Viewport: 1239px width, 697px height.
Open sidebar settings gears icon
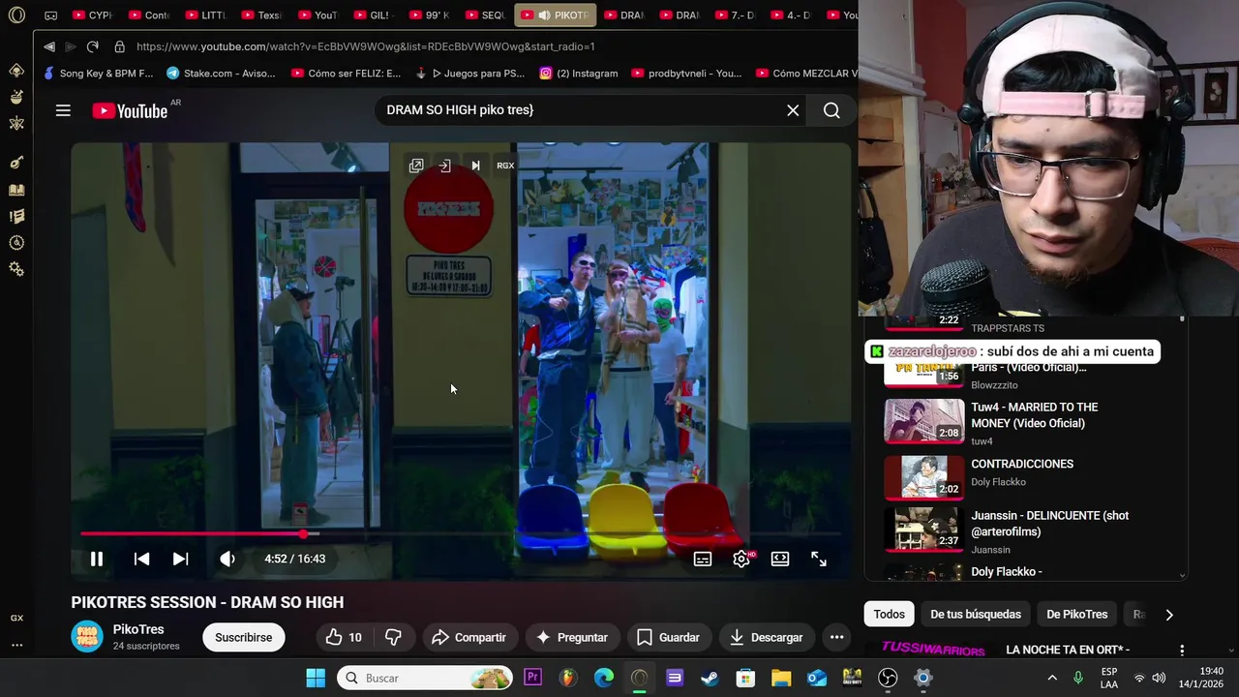pos(16,269)
